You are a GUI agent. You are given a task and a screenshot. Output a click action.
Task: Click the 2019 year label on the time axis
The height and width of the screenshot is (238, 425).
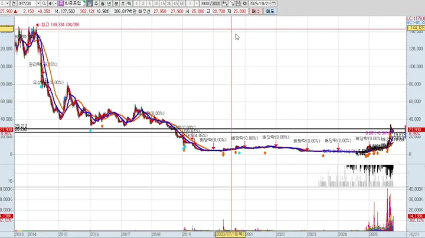[x=187, y=234]
